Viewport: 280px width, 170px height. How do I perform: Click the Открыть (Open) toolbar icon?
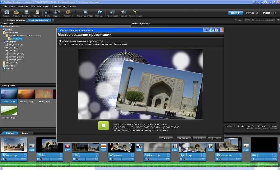click(x=16, y=12)
